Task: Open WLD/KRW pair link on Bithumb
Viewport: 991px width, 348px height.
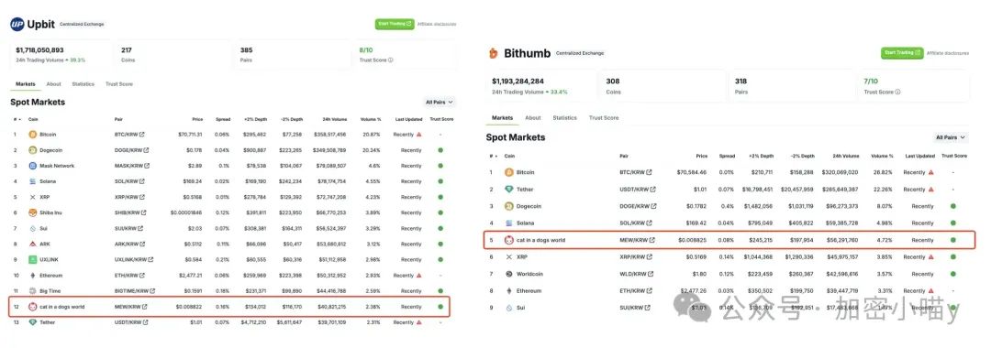Action: tap(636, 274)
